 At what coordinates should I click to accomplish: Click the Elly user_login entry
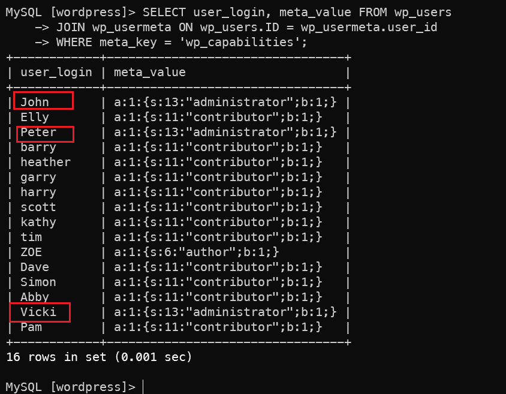35,118
